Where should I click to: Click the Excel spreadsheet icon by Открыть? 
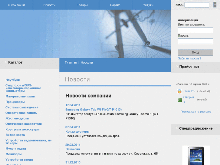[x=180, y=100]
